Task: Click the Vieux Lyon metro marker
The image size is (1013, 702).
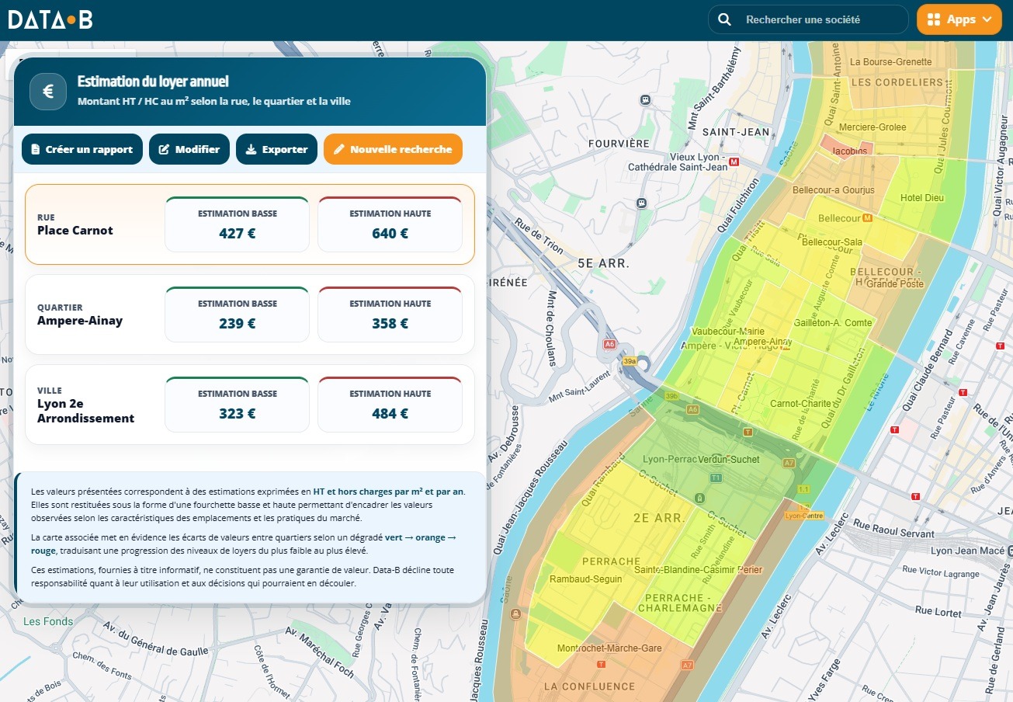Action: tap(734, 162)
